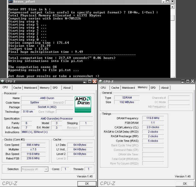
Task: Select CPU tab in left CPU-Z window
Action: (5, 87)
